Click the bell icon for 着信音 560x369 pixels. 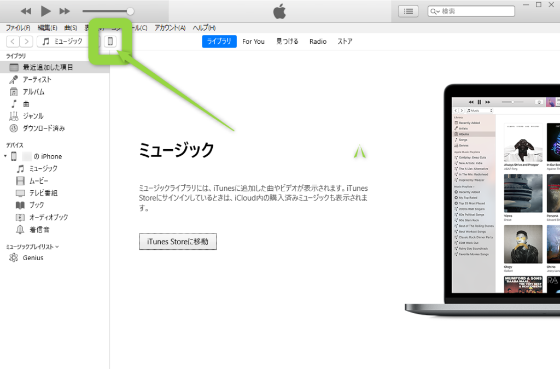coord(20,230)
